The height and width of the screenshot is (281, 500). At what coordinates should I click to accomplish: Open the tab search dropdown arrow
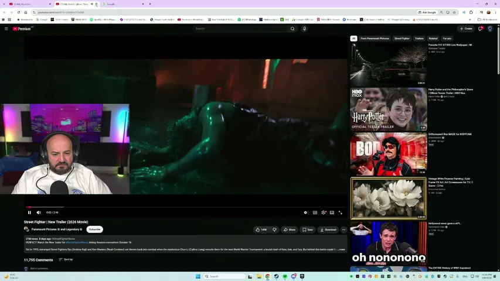[x=4, y=4]
